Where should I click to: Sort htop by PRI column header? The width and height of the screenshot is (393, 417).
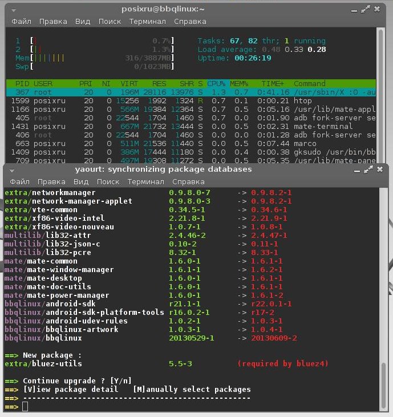86,84
